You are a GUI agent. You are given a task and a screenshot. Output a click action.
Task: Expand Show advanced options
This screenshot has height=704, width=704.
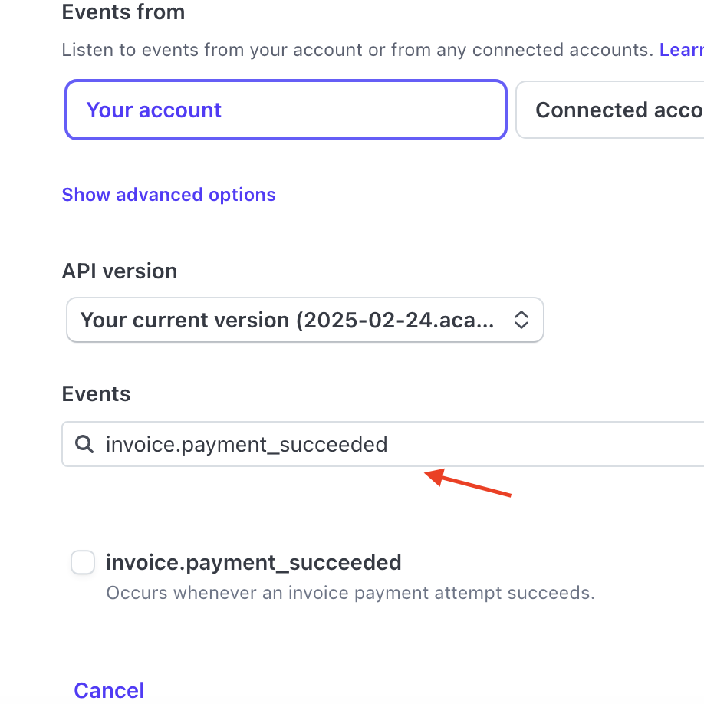tap(169, 195)
